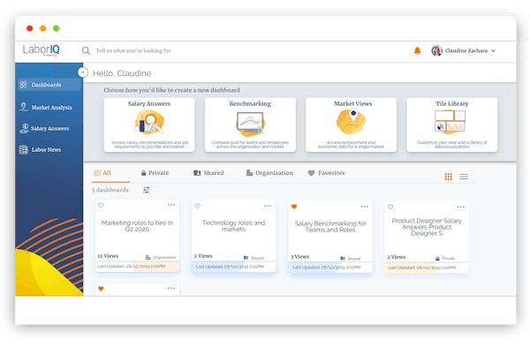Image resolution: width=530 pixels, height=348 pixels.
Task: Favorite the Product Designer Salary Answers dashboard
Action: pyautogui.click(x=390, y=207)
